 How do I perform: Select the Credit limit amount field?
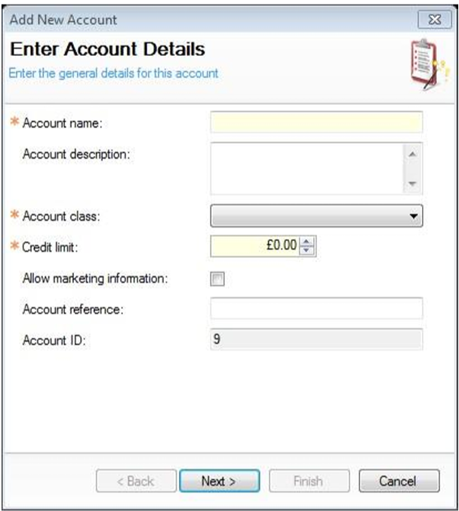pos(255,246)
